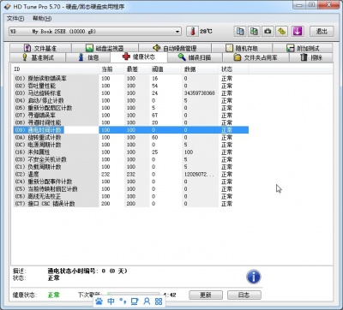Viewport: 343px width, 310px height.
Task: Open the toolbox grid icon on IME bar
Action: click(x=159, y=301)
